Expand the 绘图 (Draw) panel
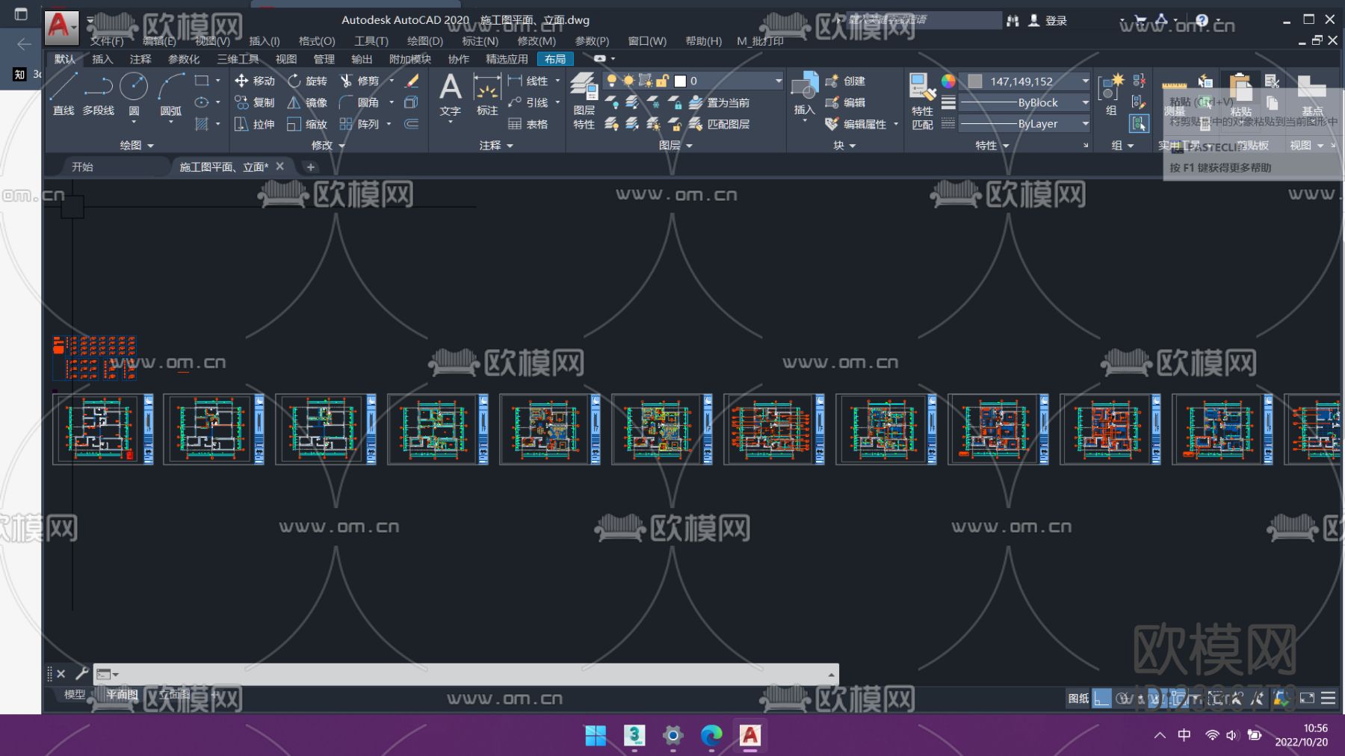1345x756 pixels. pyautogui.click(x=137, y=145)
